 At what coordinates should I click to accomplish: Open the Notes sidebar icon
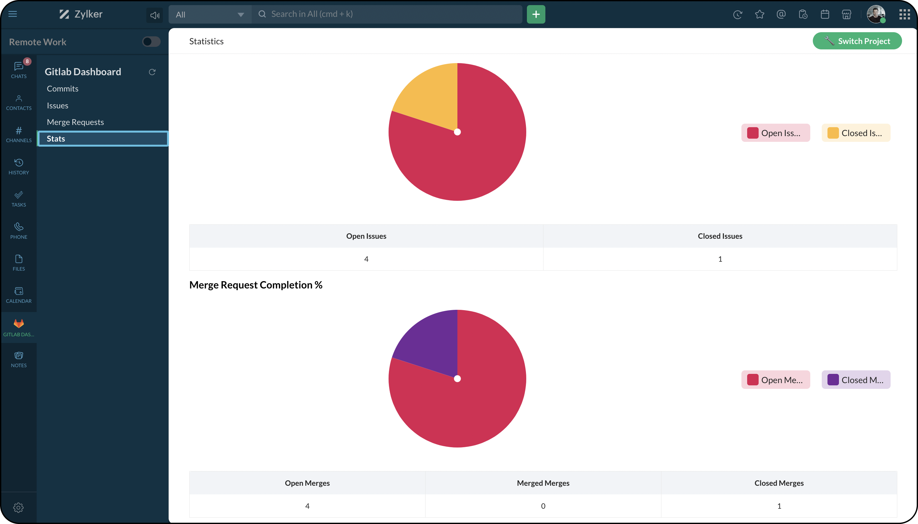point(19,359)
